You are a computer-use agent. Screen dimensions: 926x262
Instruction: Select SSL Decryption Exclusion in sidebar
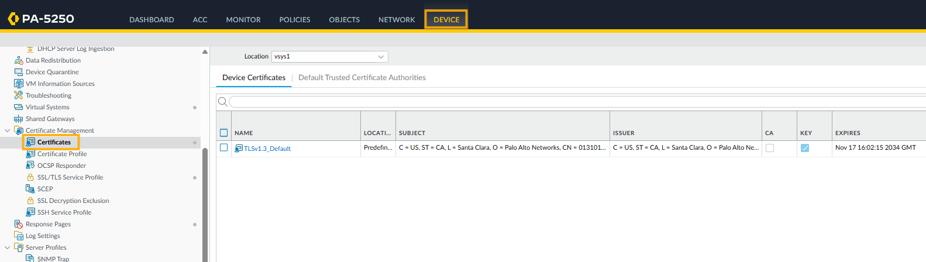(x=73, y=201)
